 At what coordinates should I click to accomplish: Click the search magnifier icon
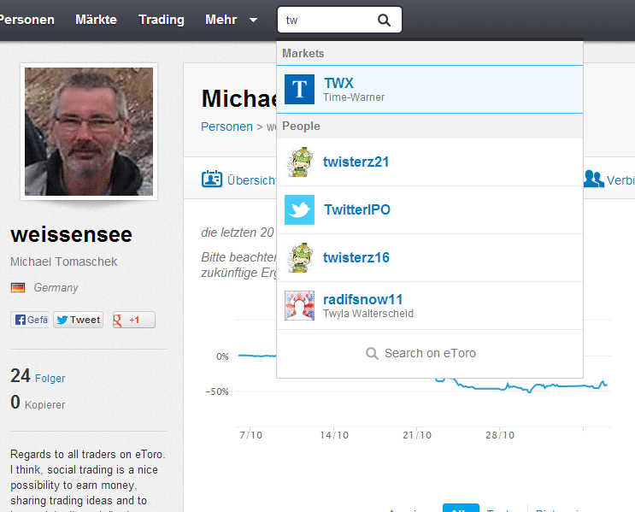click(385, 21)
